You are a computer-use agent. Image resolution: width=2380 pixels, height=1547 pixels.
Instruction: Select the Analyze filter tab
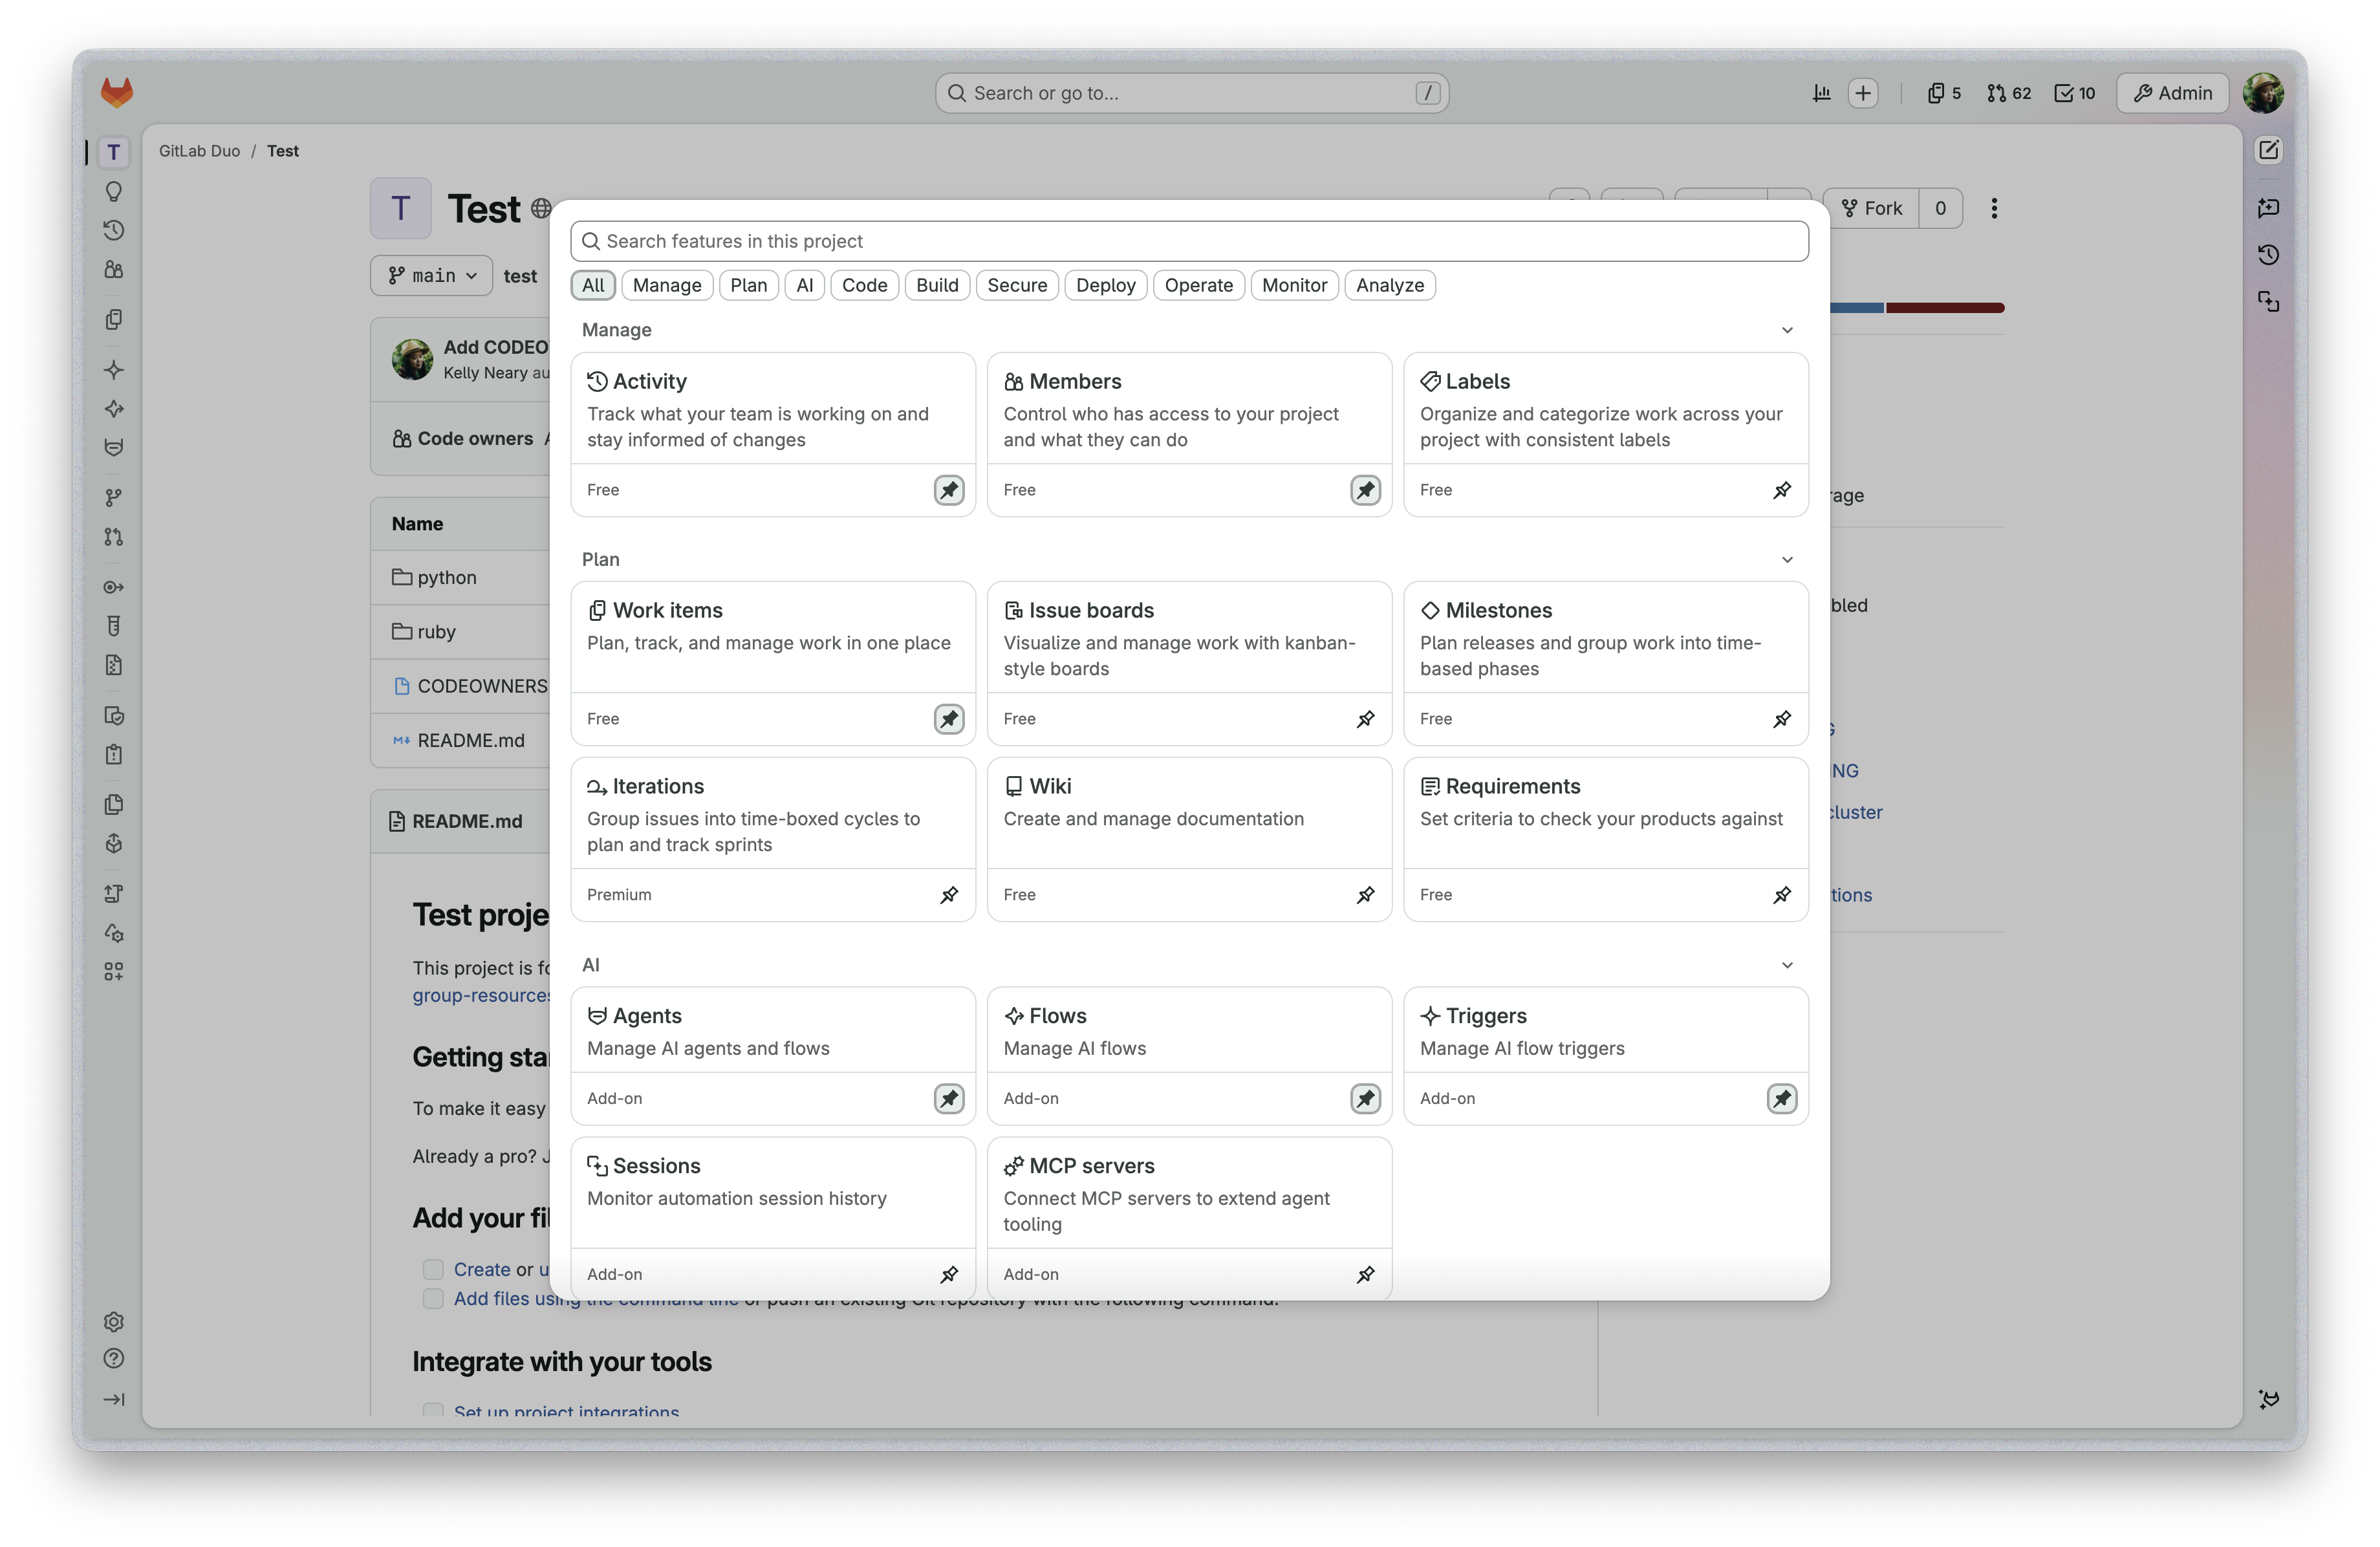click(1390, 285)
